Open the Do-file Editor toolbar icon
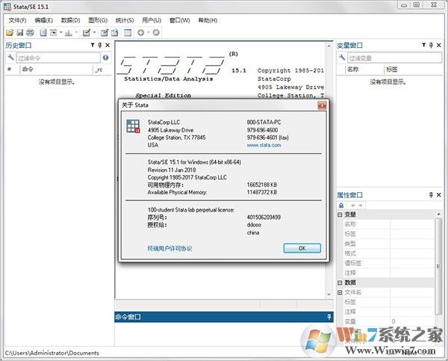Image resolution: width=448 pixels, height=361 pixels. coord(87,33)
